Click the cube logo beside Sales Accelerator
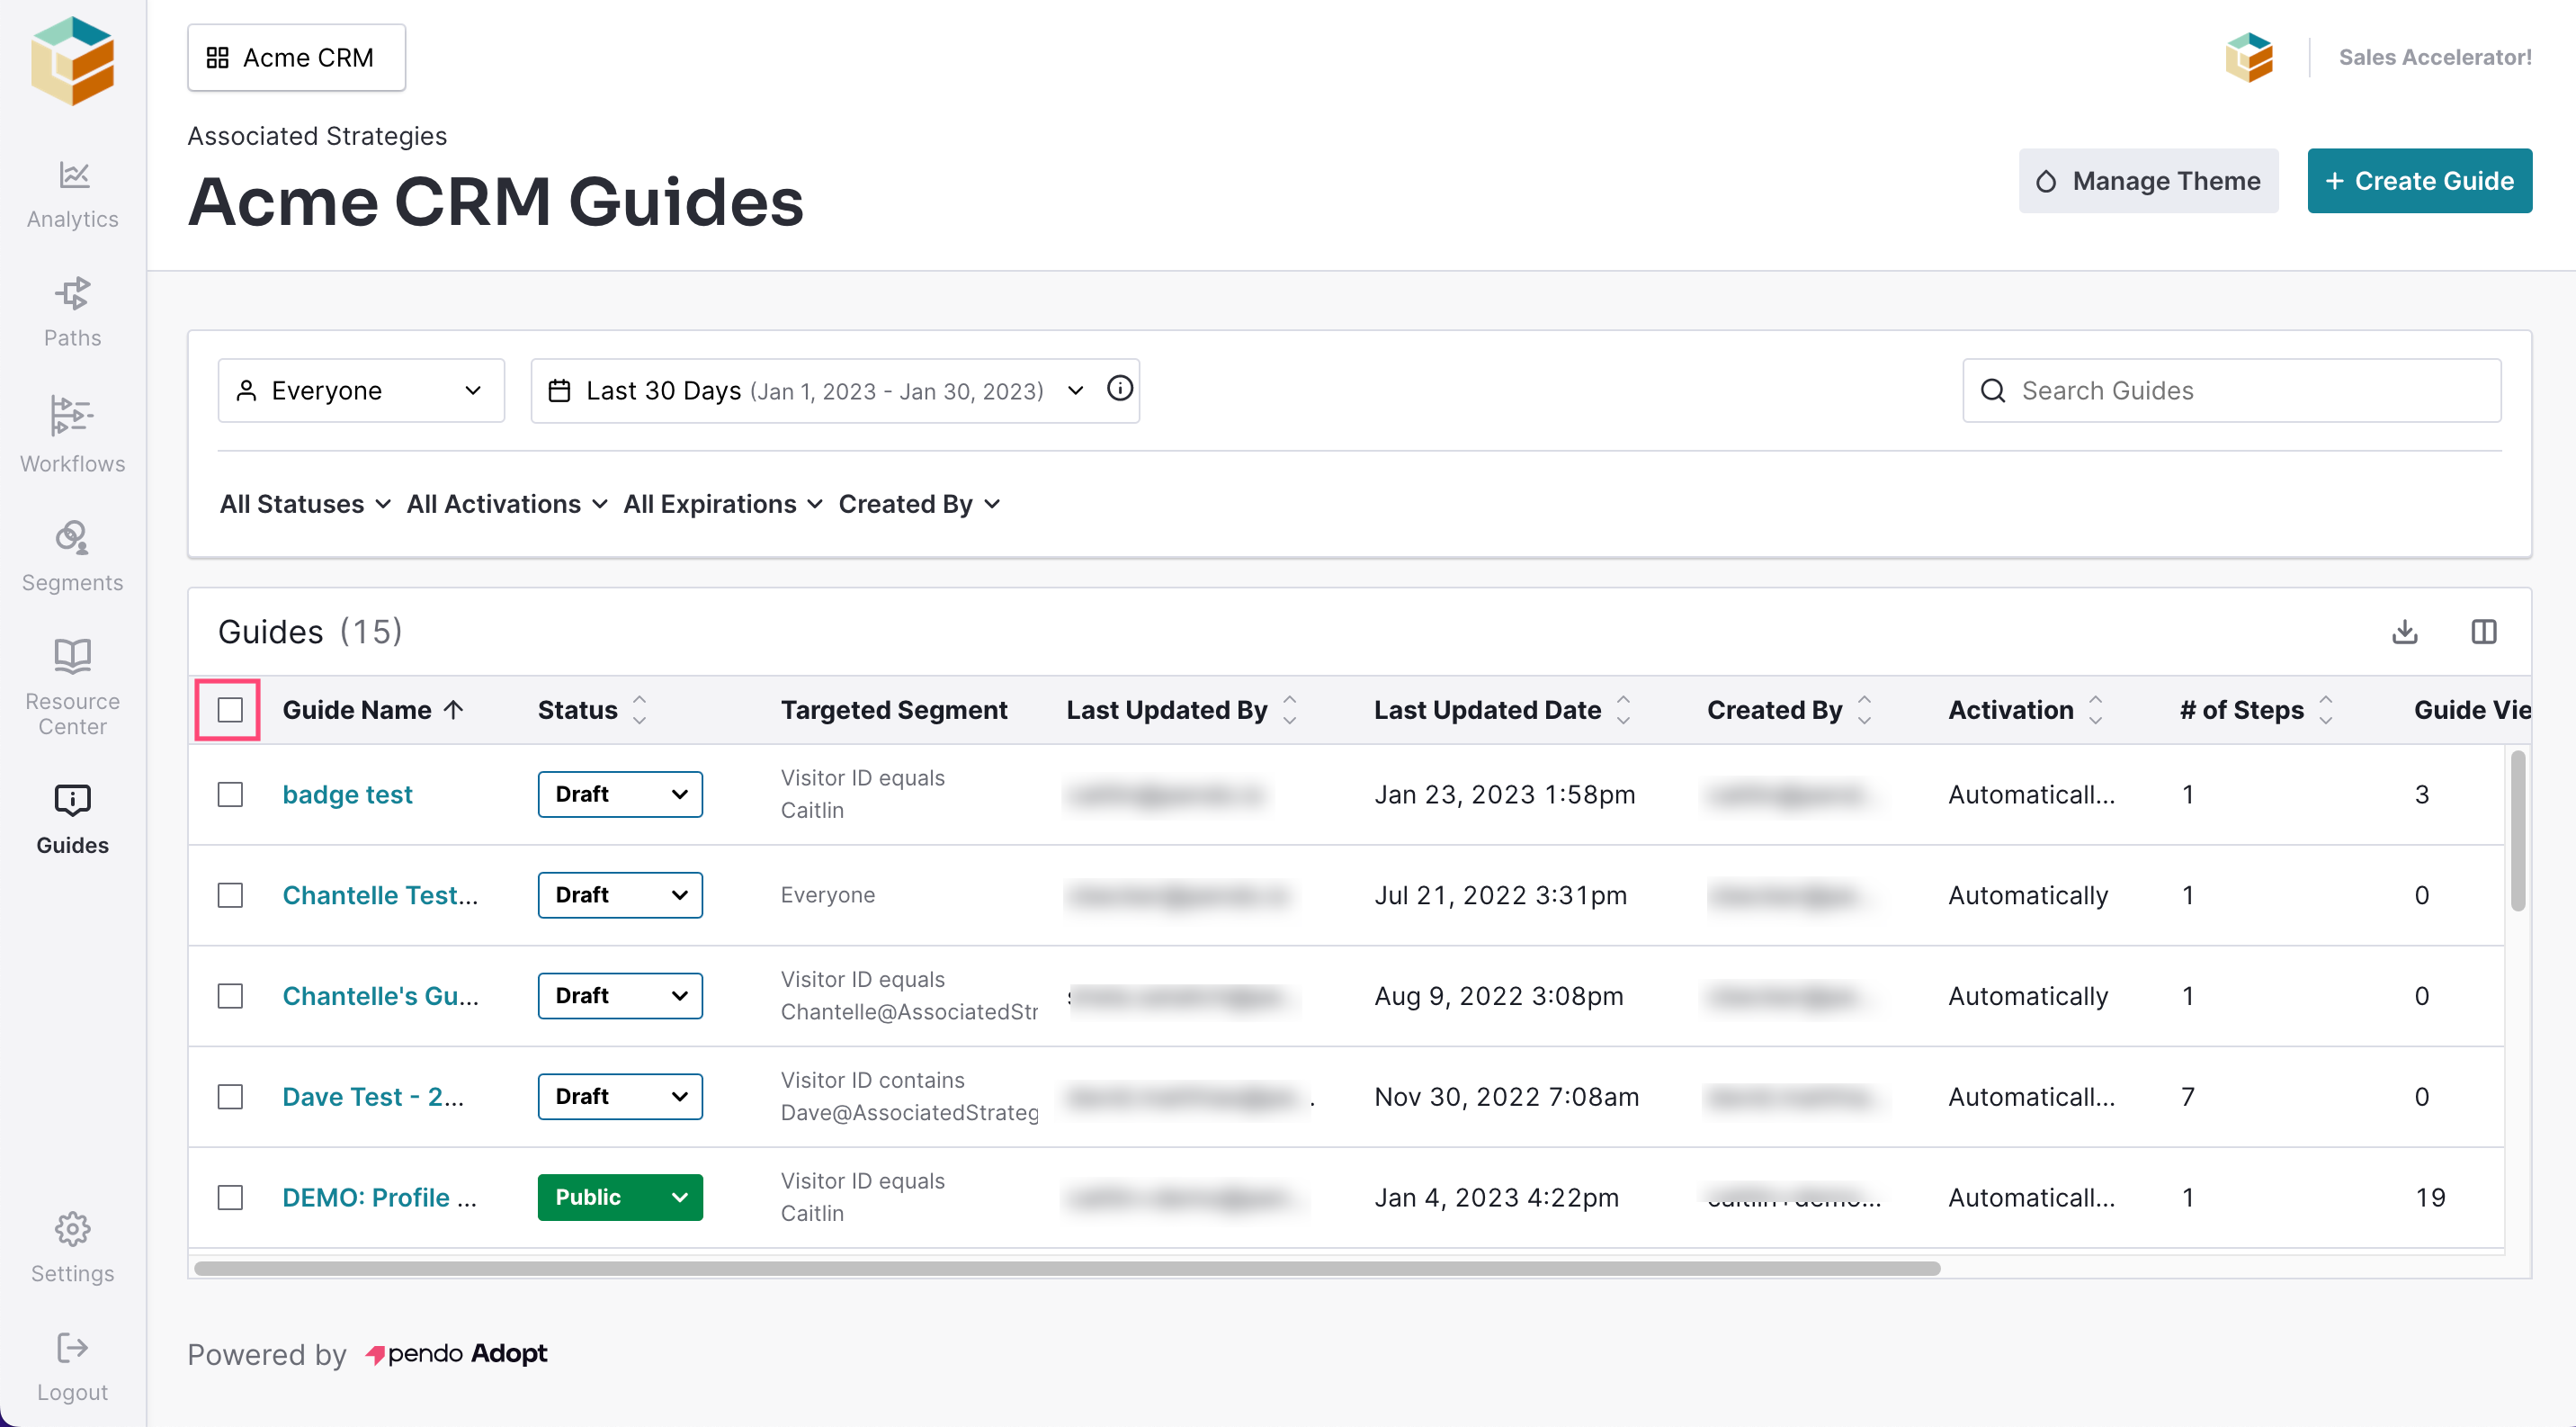Image resolution: width=2576 pixels, height=1427 pixels. click(2249, 57)
